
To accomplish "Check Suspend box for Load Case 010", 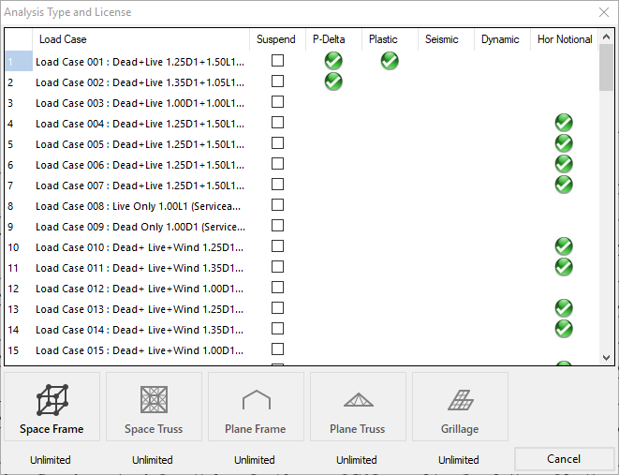I will 277,246.
